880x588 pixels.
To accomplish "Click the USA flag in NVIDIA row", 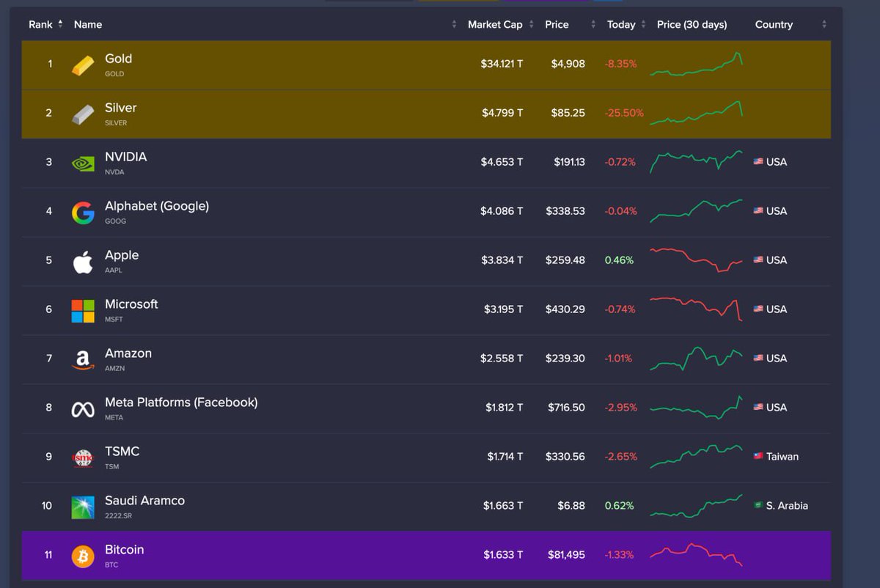I will click(x=758, y=162).
